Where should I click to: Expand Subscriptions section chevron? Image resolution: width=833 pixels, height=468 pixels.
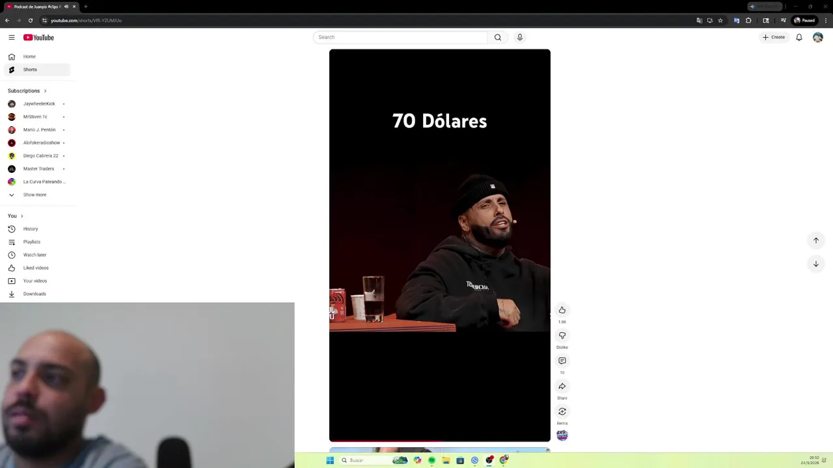[45, 91]
